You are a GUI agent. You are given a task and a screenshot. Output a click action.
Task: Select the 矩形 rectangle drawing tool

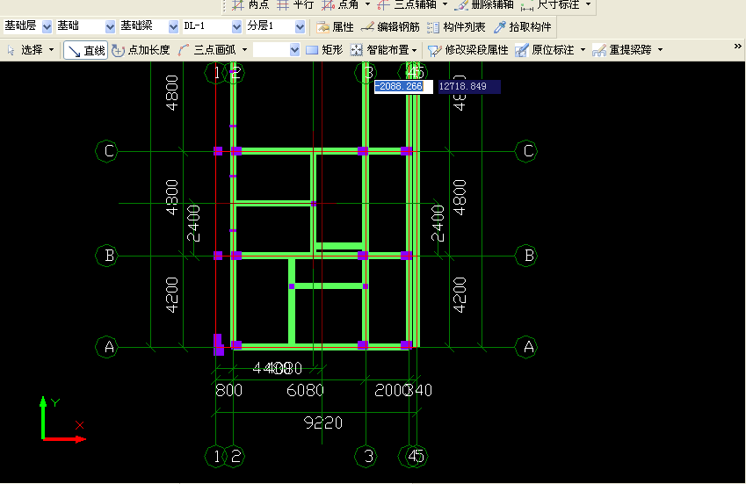pyautogui.click(x=324, y=50)
